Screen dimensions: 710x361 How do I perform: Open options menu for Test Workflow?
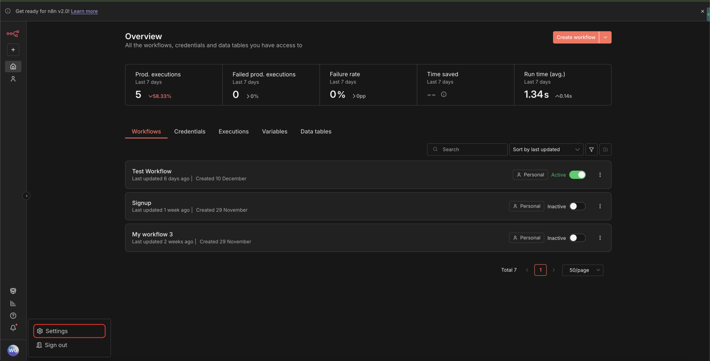(x=600, y=174)
